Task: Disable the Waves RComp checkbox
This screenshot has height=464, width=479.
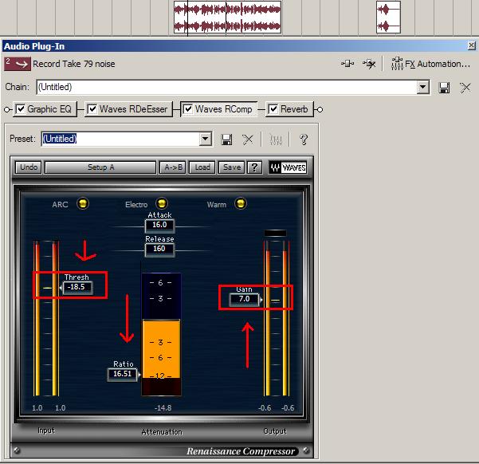Action: [x=188, y=109]
